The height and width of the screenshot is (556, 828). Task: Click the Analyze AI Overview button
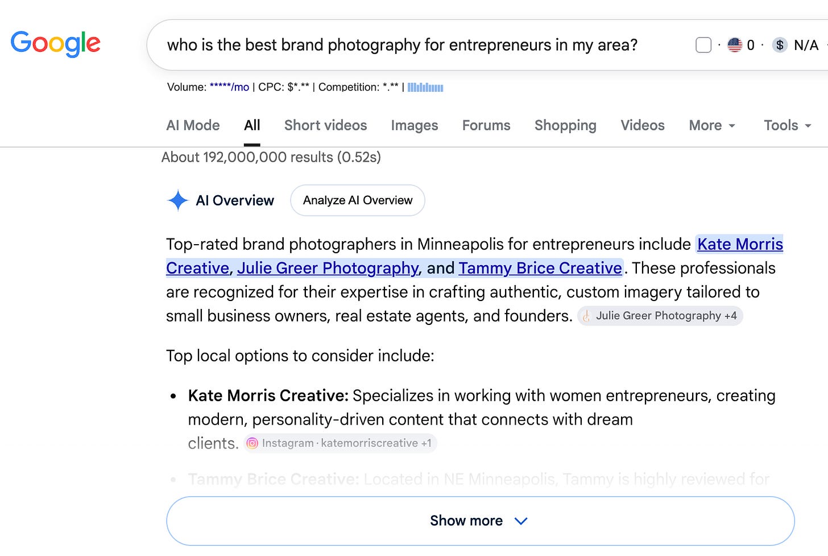coord(358,200)
